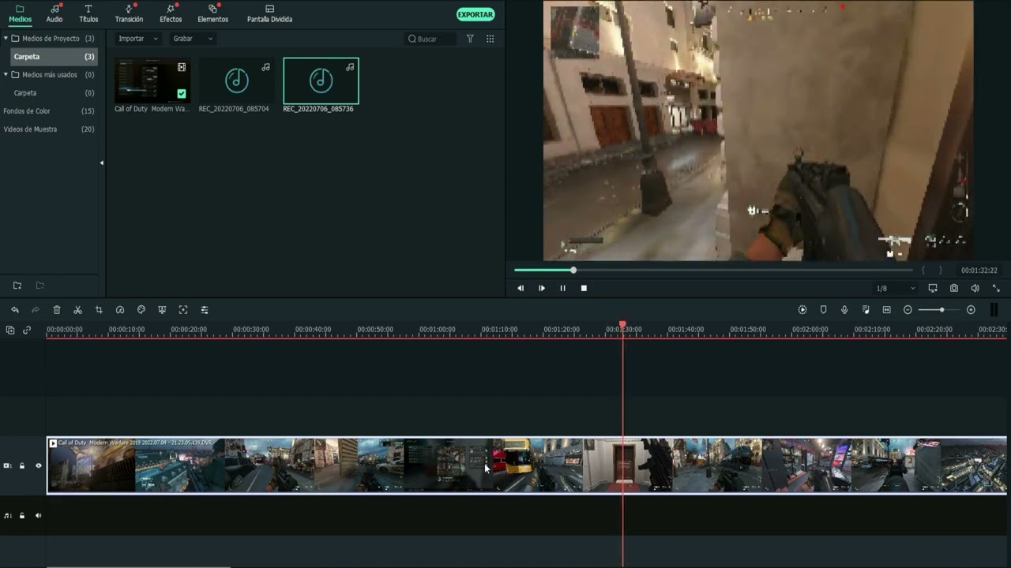Split the clip with the scissors icon
This screenshot has width=1011, height=568.
click(x=77, y=310)
